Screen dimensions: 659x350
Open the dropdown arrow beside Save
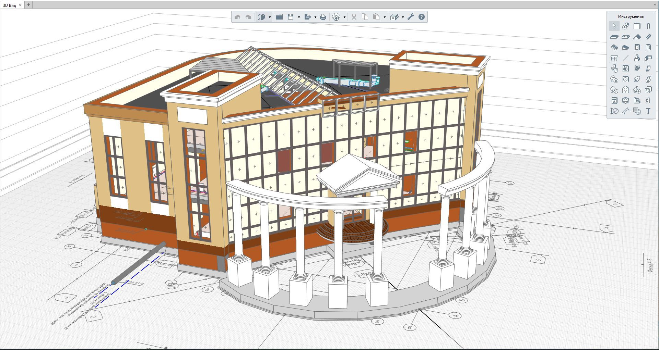click(299, 17)
